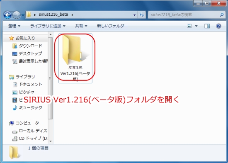The height and width of the screenshot is (163, 228).
Task: Open the 共有 menu
Action: [x=81, y=26]
